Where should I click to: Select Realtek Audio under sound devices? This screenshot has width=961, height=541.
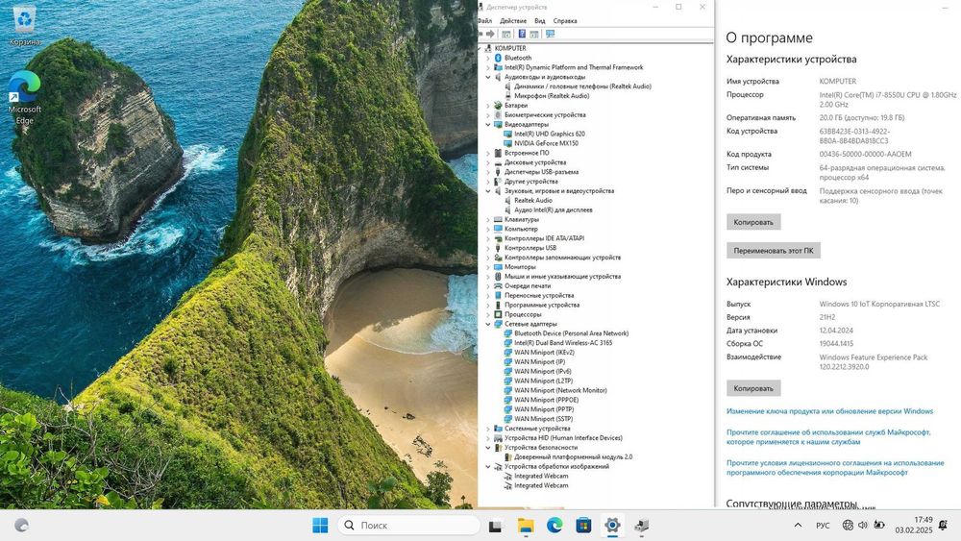533,200
